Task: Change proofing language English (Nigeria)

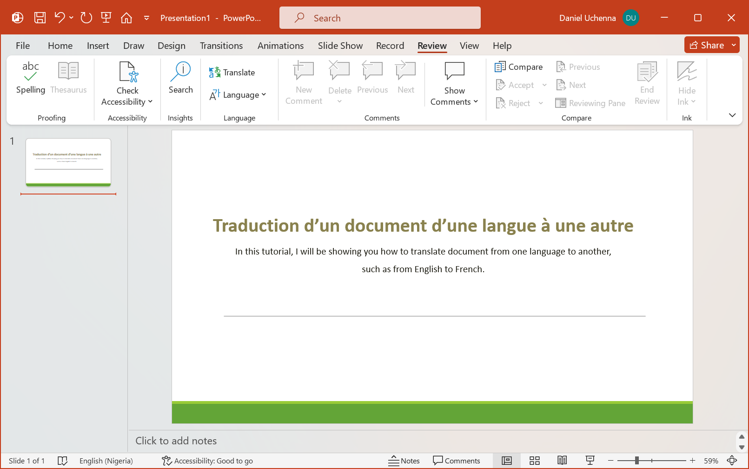Action: [x=106, y=461]
